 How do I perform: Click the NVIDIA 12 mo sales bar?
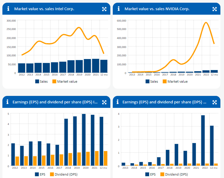click(214, 71)
